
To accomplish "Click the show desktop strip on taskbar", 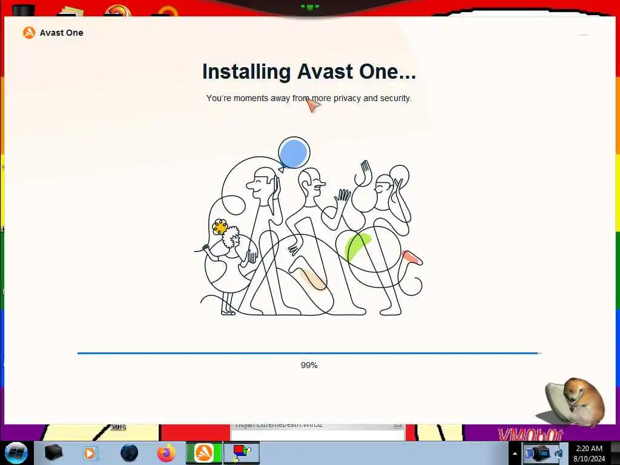I will tap(615, 453).
